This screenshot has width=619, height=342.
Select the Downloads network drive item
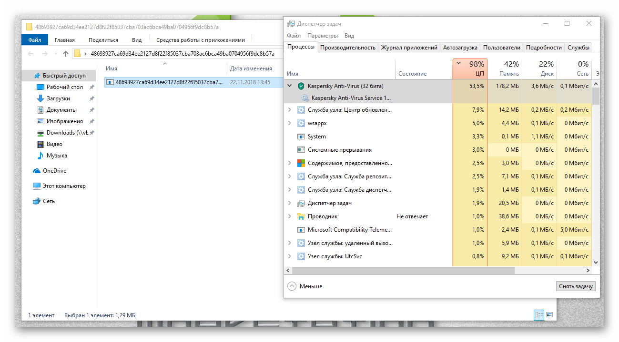coord(62,133)
